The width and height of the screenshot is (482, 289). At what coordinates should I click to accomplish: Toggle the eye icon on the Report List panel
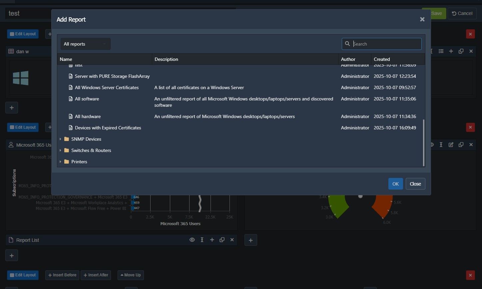[x=192, y=240]
